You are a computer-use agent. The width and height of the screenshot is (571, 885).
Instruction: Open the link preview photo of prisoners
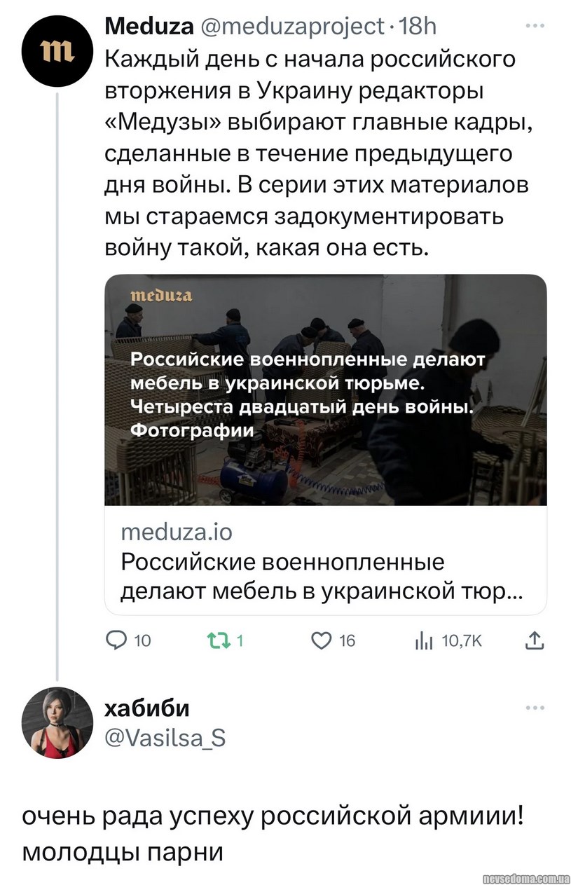coord(325,389)
